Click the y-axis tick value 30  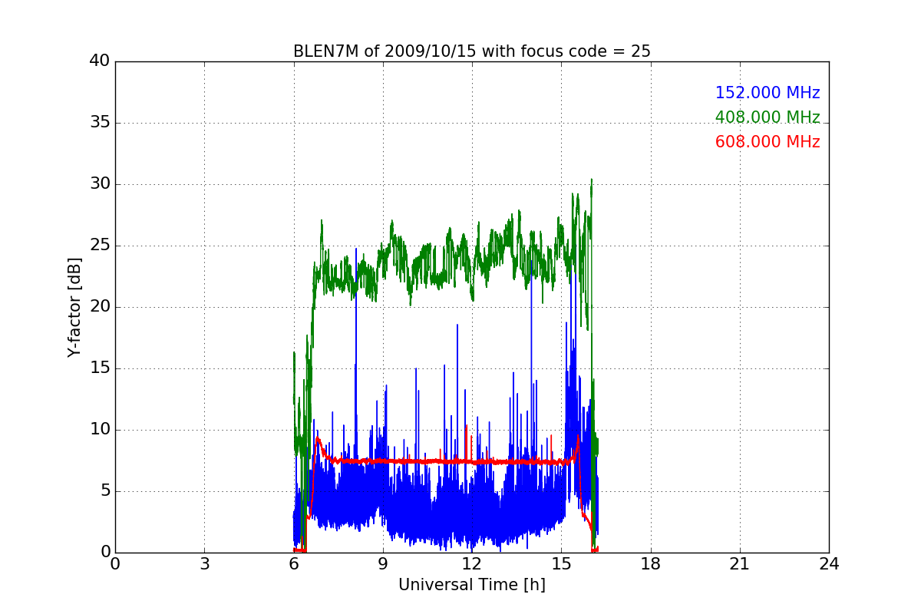[x=100, y=184]
